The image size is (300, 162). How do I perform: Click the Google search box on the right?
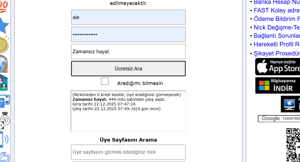(279, 119)
